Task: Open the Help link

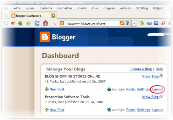Action: [159, 69]
